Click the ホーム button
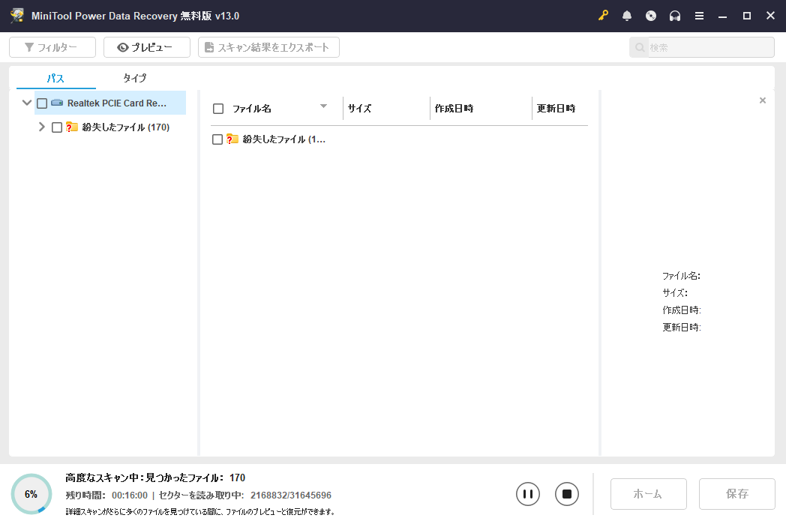The width and height of the screenshot is (786, 524). pyautogui.click(x=648, y=494)
